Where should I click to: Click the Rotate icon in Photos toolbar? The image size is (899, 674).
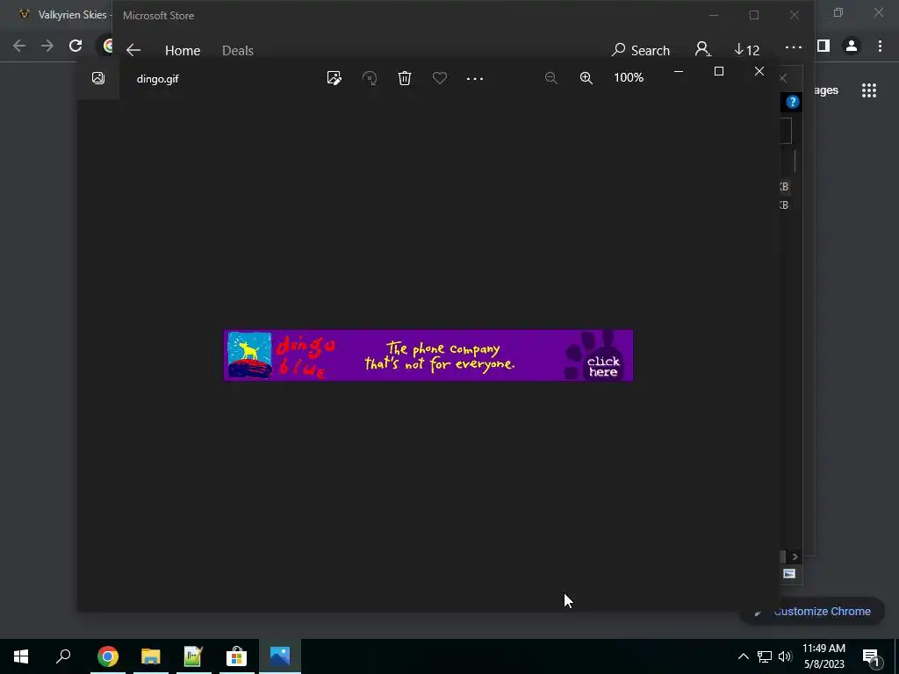pyautogui.click(x=370, y=78)
